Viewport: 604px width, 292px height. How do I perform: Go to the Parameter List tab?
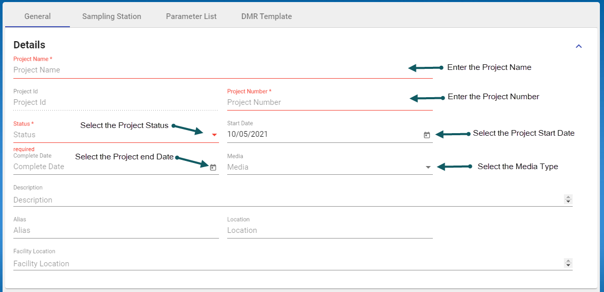tap(191, 16)
